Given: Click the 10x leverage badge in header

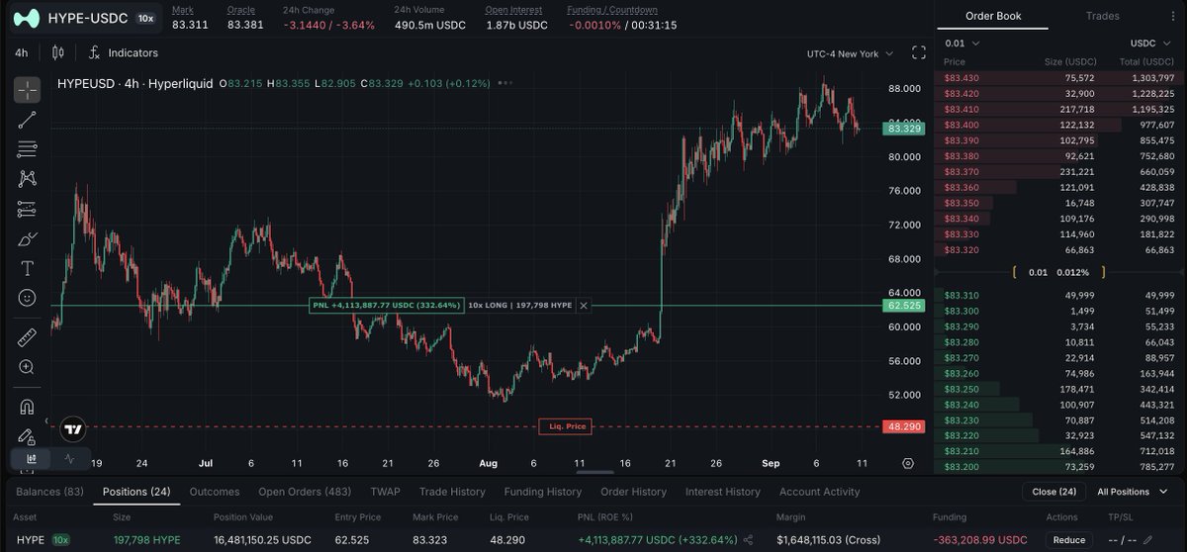Looking at the screenshot, I should pos(145,18).
